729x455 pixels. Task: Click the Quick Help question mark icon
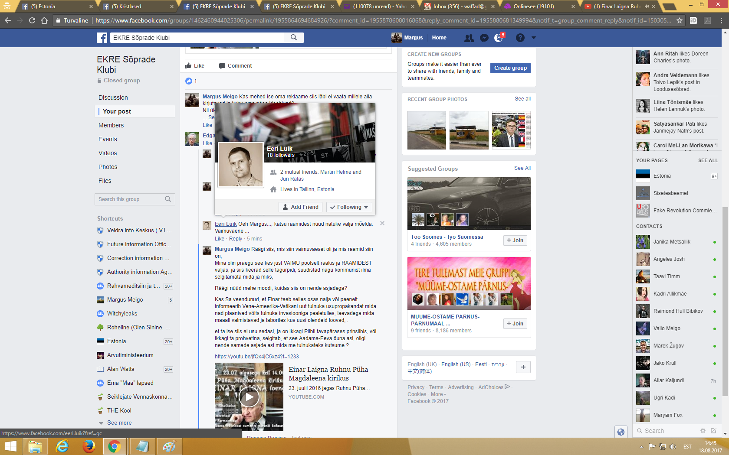point(520,38)
